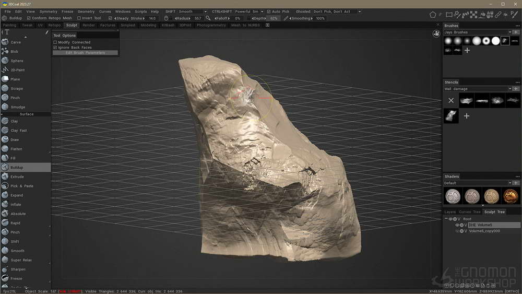Click the X to disable stencil
Viewport: 522px width, 294px height.
[451, 100]
